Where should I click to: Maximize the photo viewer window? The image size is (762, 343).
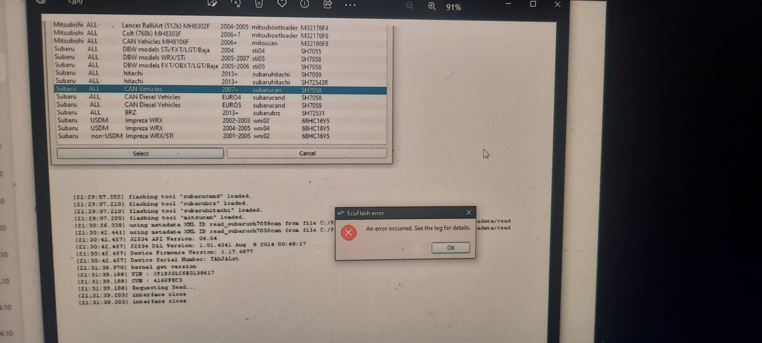(x=533, y=4)
